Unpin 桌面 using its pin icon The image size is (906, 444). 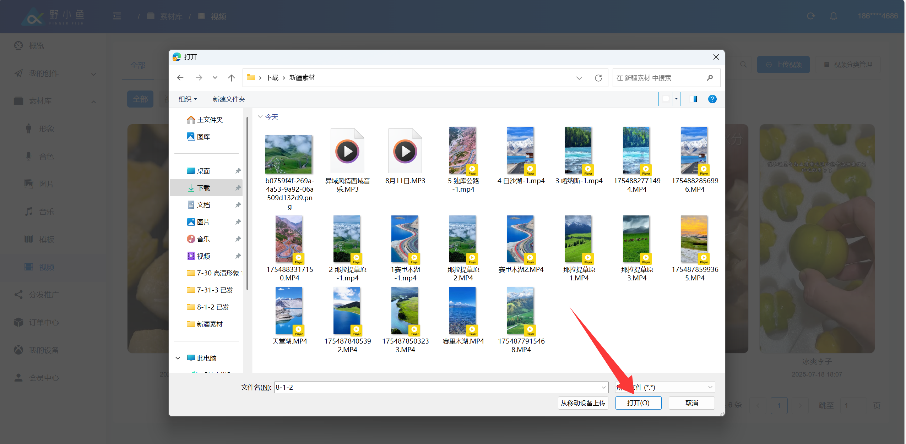tap(238, 171)
